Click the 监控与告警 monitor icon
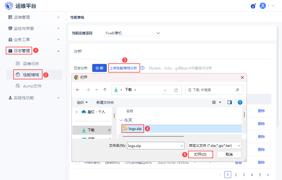282x180 pixels. tap(10, 28)
